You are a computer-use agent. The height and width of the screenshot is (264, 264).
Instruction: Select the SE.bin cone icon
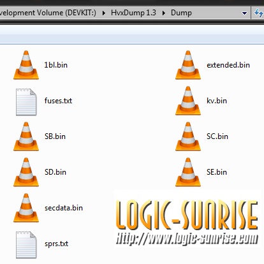pyautogui.click(x=188, y=172)
